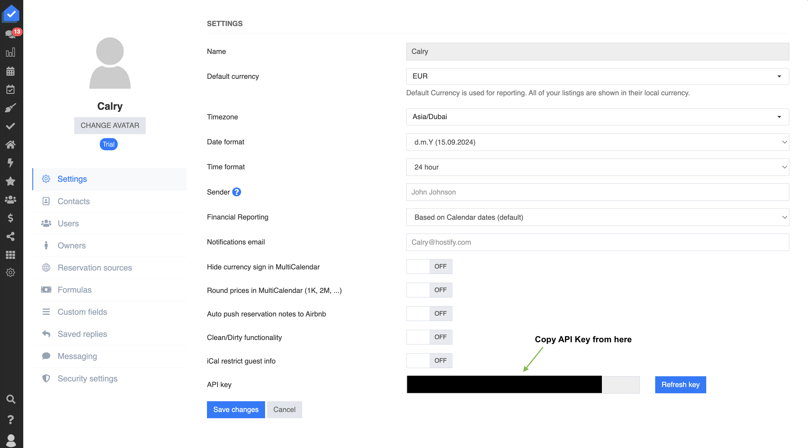
Task: Open the Security settings menu item
Action: tap(87, 378)
